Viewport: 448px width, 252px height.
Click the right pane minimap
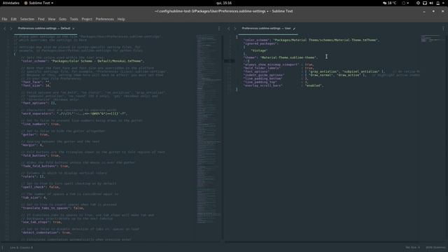point(431,38)
